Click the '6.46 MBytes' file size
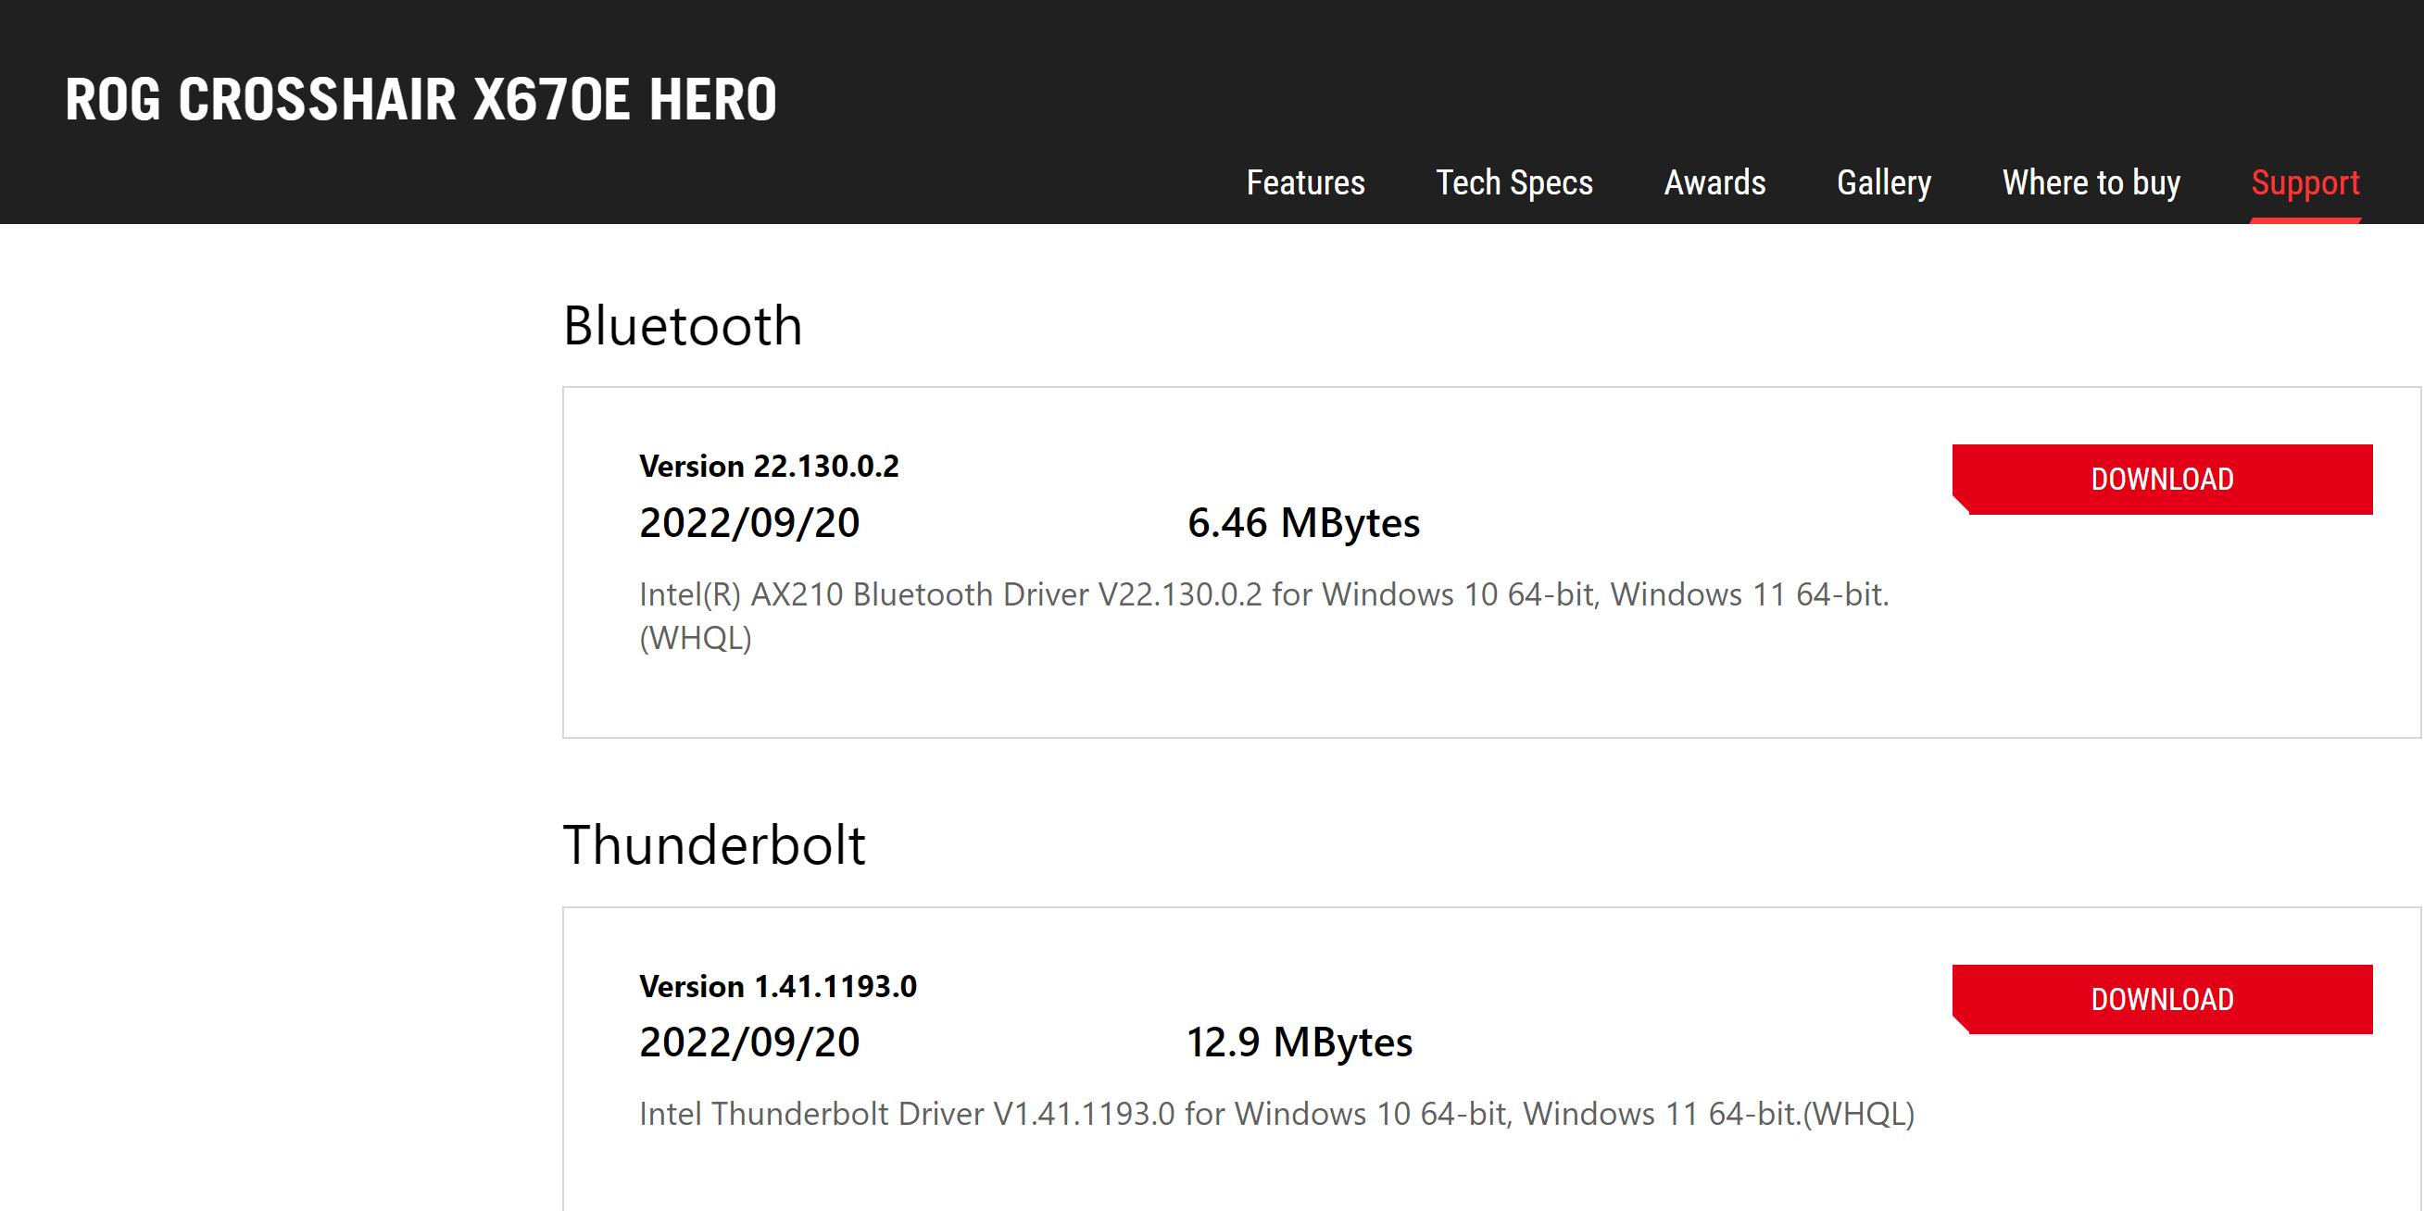The height and width of the screenshot is (1211, 2424). coord(1303,523)
